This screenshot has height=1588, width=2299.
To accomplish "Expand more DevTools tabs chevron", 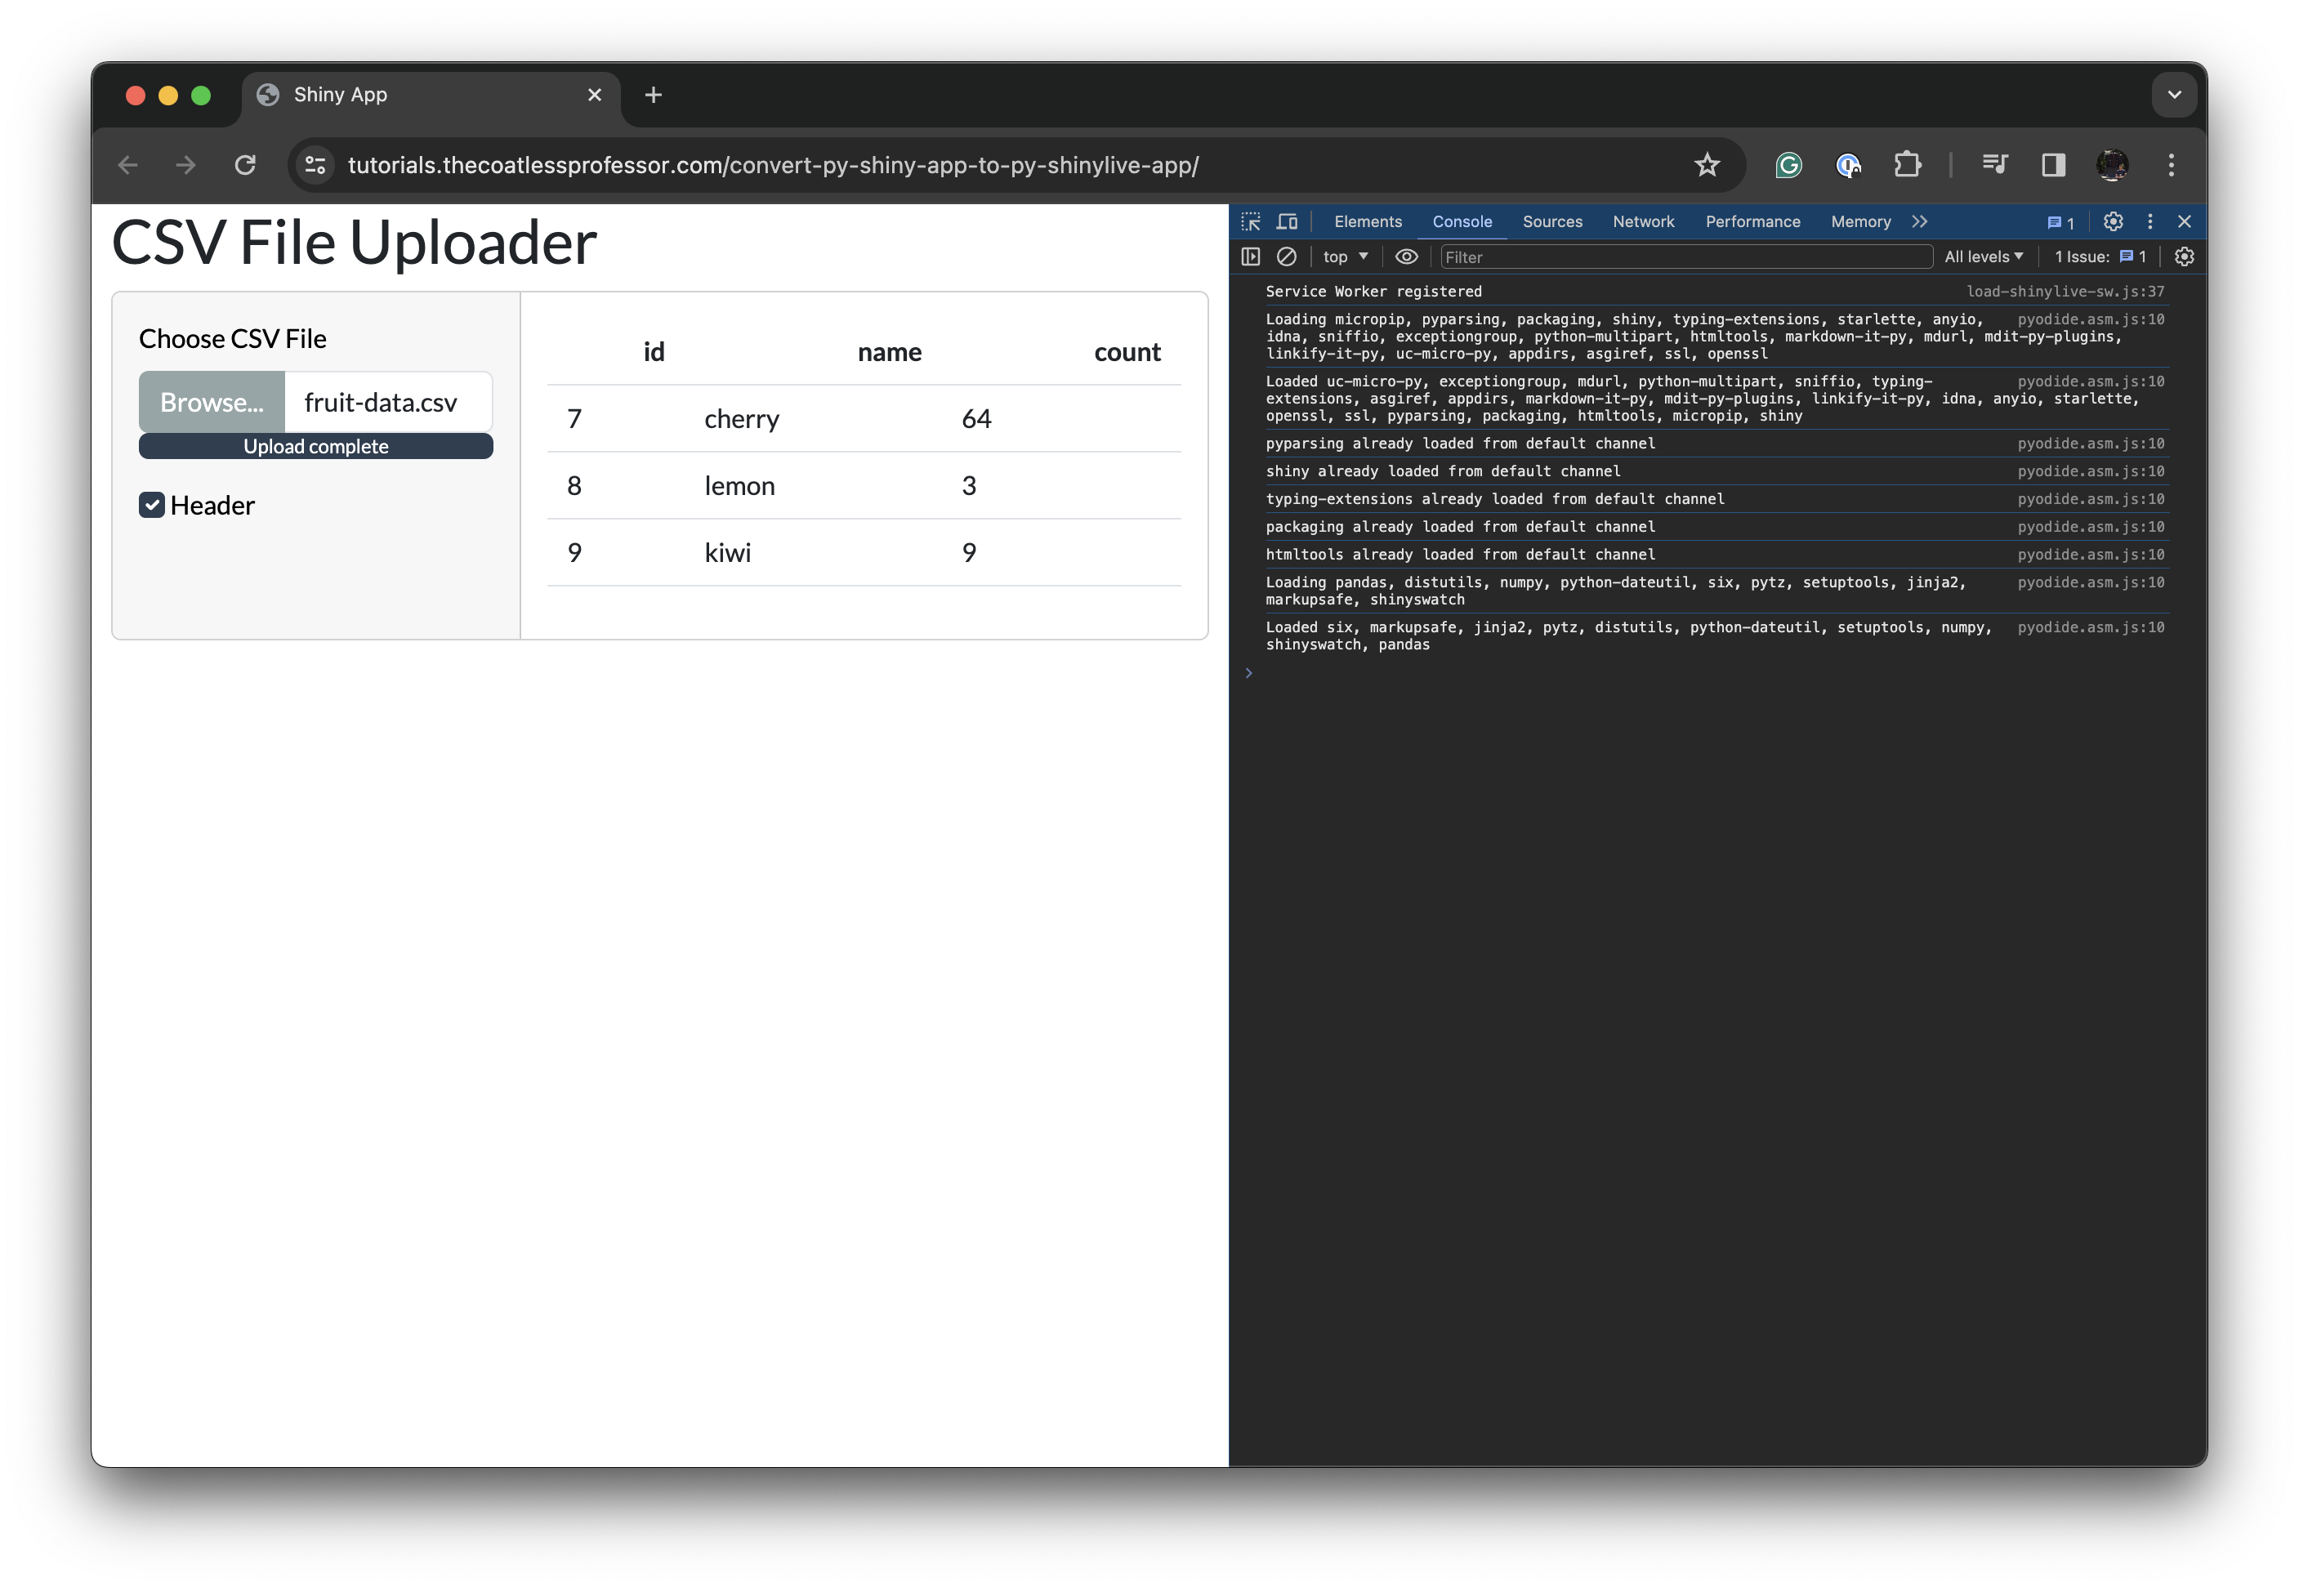I will pos(1919,222).
